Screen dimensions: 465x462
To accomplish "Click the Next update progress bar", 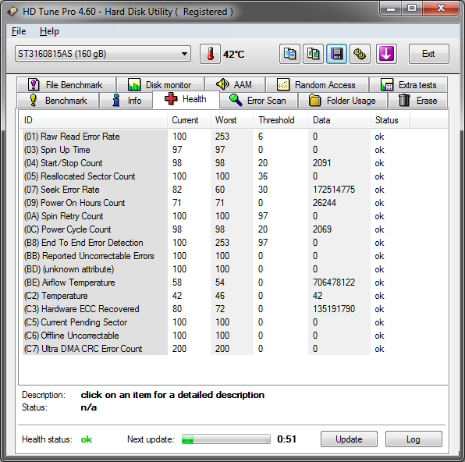I will (x=226, y=439).
